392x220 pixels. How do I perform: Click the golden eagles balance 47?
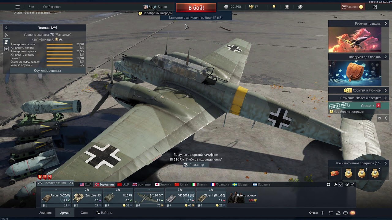[253, 7]
